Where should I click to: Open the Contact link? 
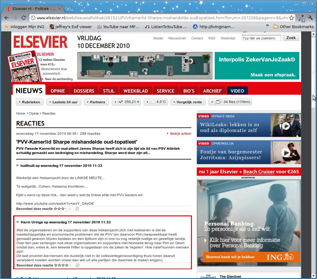pos(197,38)
